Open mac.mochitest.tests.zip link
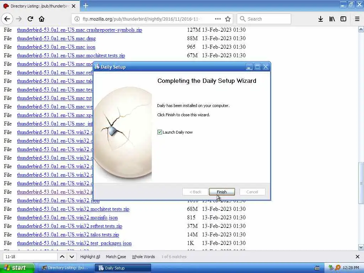The image size is (364, 273). click(71, 55)
